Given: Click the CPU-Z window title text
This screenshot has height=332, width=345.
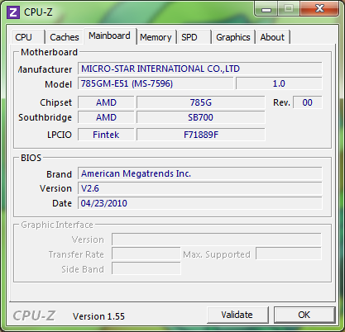Looking at the screenshot, I should click(38, 12).
